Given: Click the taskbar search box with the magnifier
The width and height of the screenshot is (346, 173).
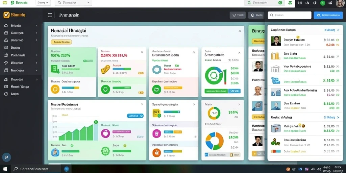Looking at the screenshot, I should pos(36,169).
